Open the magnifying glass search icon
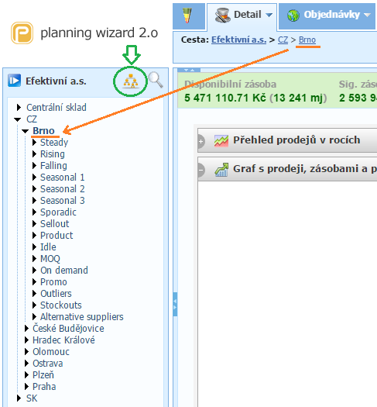377x407 pixels. (156, 80)
